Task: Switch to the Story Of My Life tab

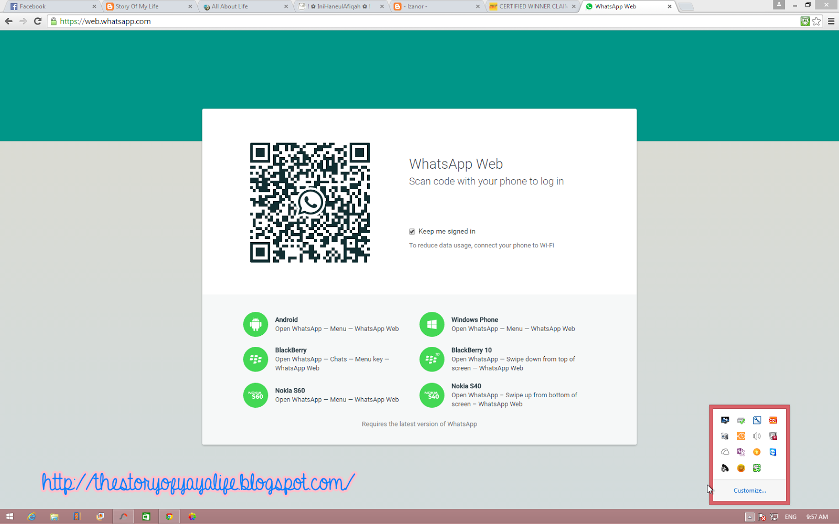Action: click(x=147, y=6)
